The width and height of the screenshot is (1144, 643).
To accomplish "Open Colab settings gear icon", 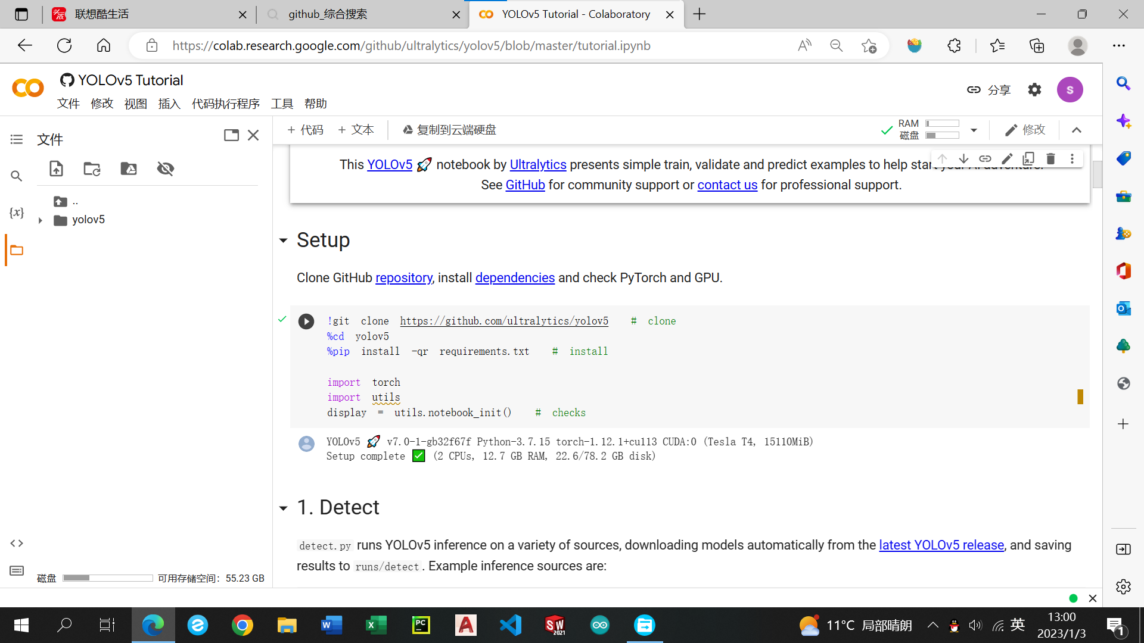I will click(x=1034, y=89).
